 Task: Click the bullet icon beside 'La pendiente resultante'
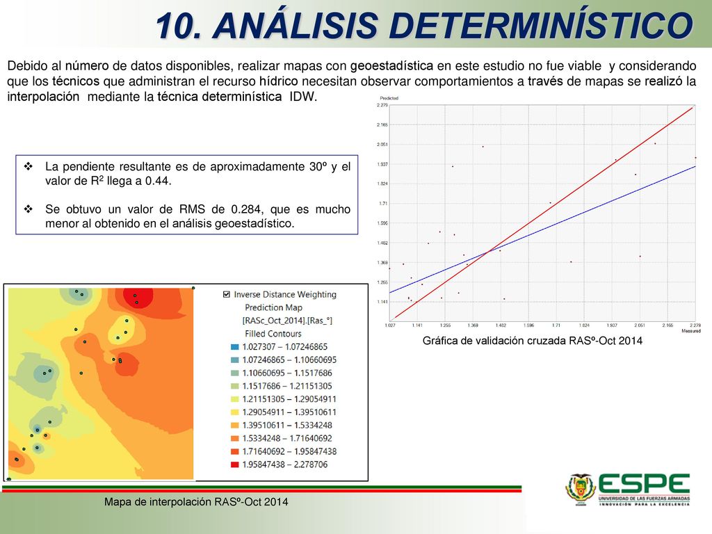29,166
